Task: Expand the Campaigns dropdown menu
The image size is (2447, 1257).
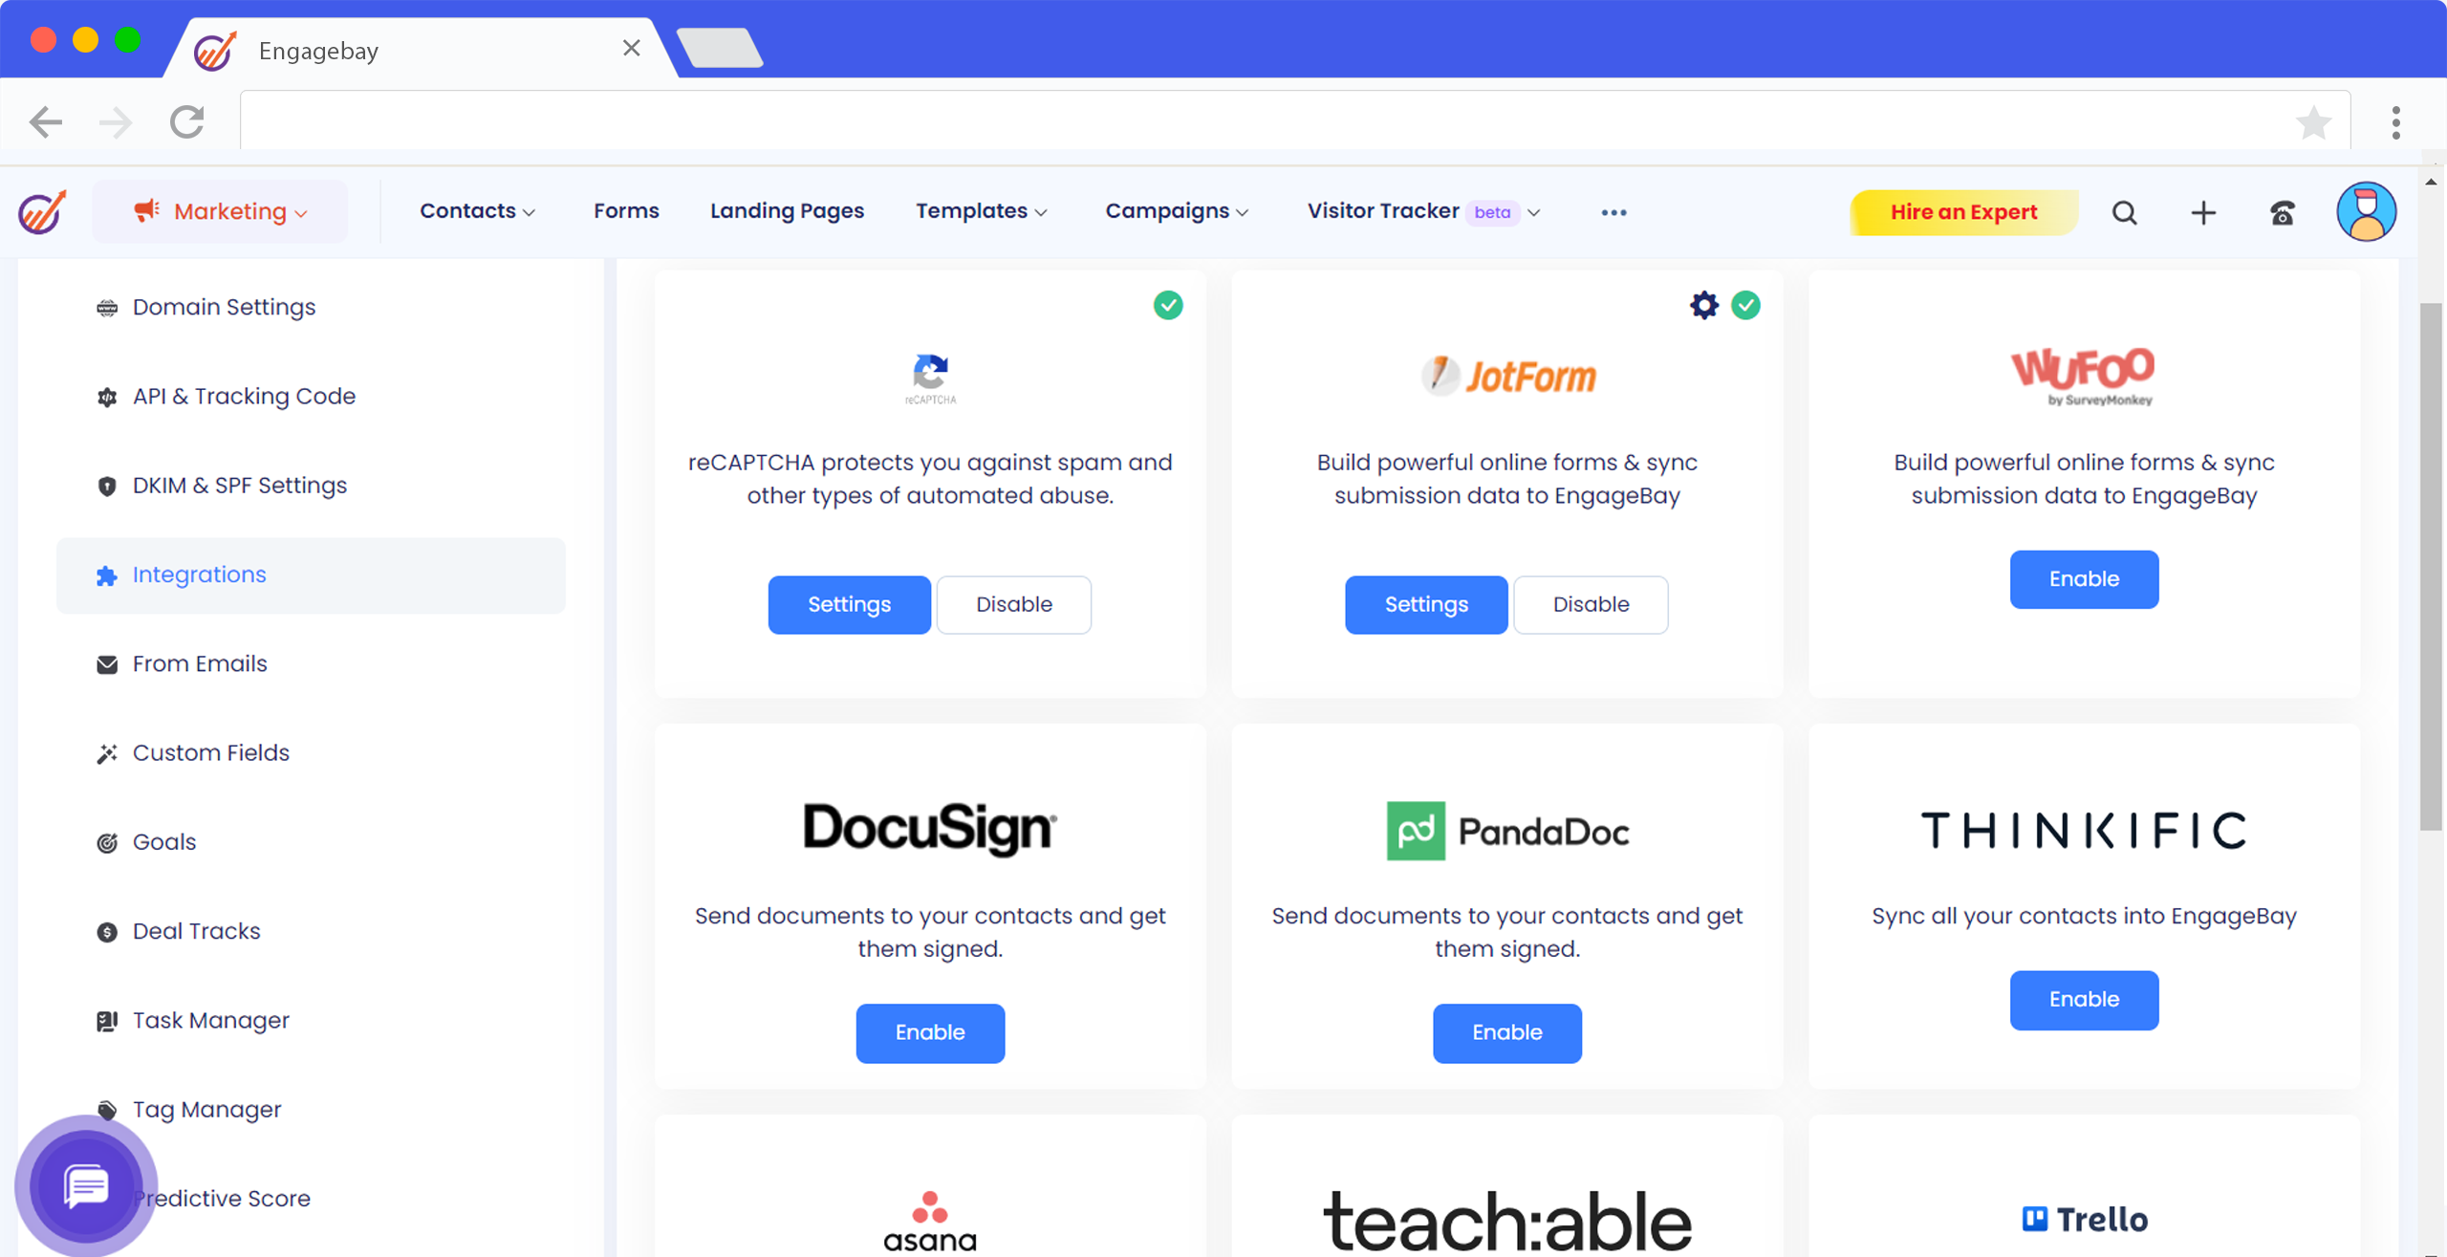Action: click(1177, 211)
